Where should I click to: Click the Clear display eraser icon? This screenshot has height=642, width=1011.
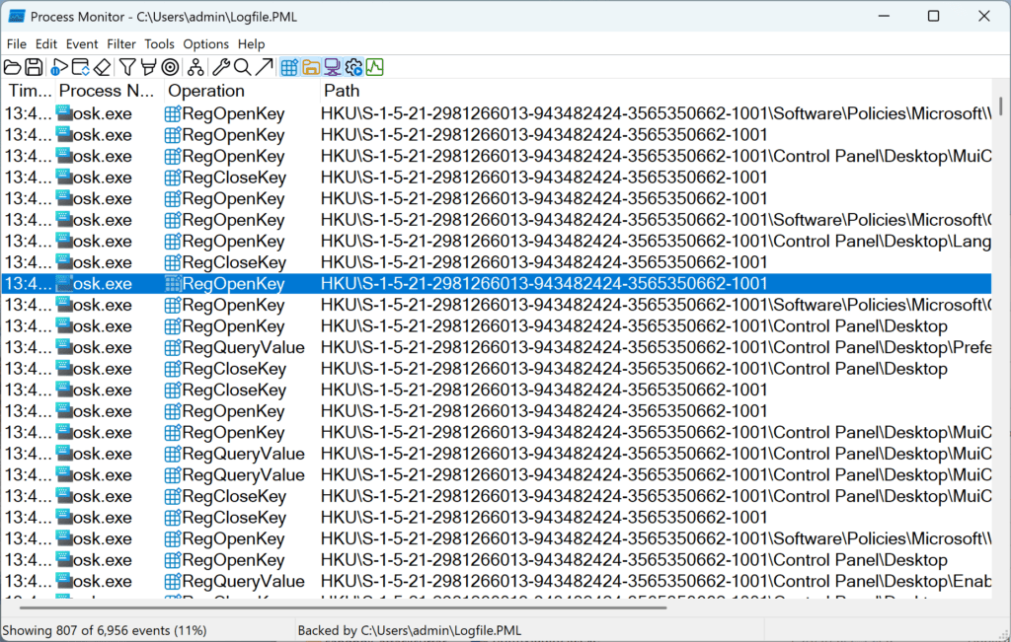[103, 67]
